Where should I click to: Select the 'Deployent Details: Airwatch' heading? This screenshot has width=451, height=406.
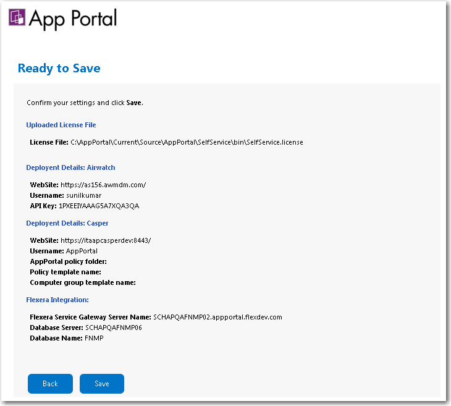70,167
